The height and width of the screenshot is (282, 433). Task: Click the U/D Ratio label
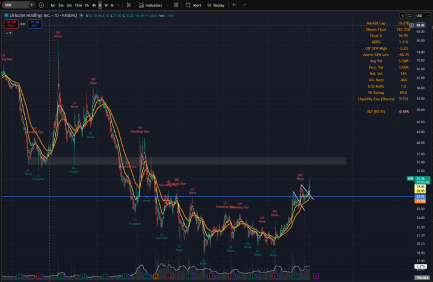point(376,86)
